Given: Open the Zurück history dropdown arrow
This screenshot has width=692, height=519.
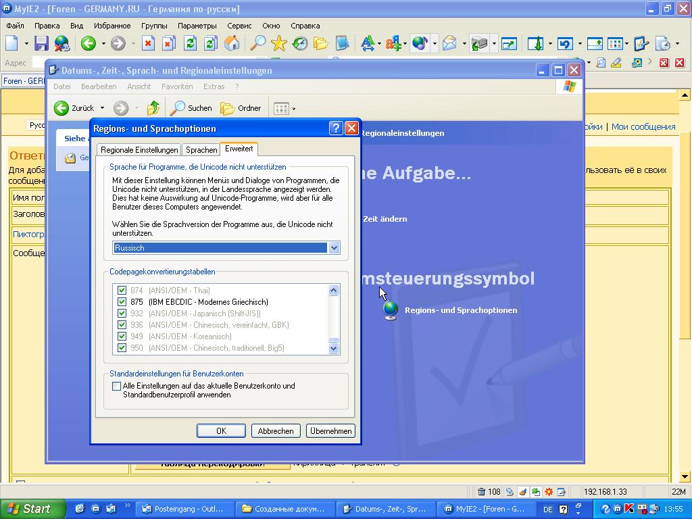Looking at the screenshot, I should (x=103, y=108).
